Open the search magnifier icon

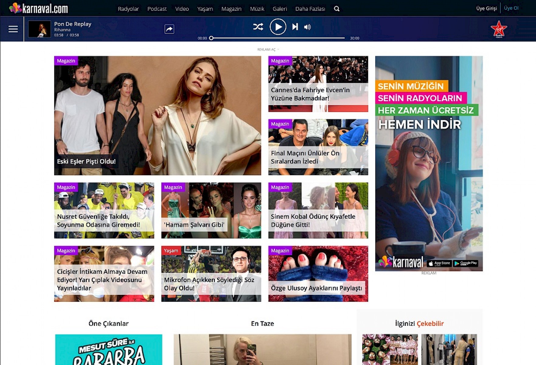336,9
